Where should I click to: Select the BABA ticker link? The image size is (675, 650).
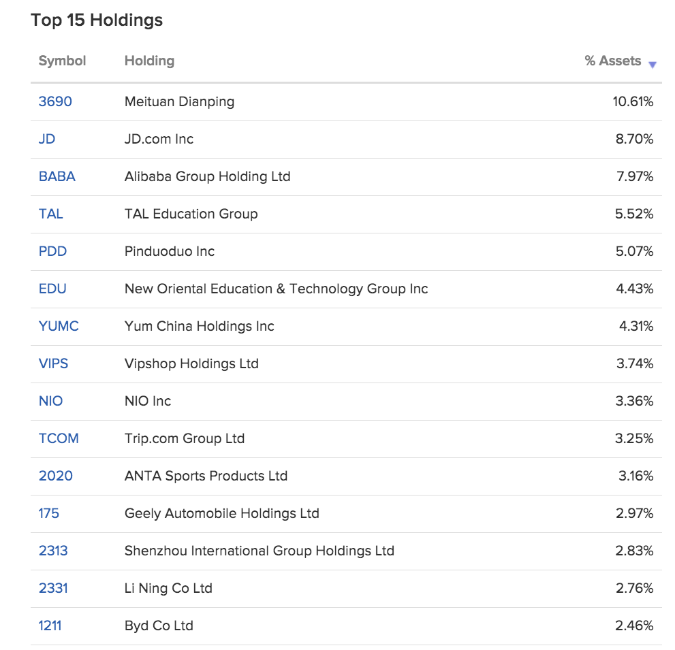[57, 176]
